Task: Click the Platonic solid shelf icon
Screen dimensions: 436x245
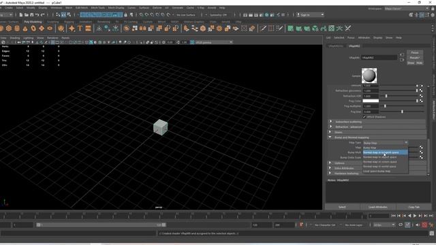Action: coord(61,29)
